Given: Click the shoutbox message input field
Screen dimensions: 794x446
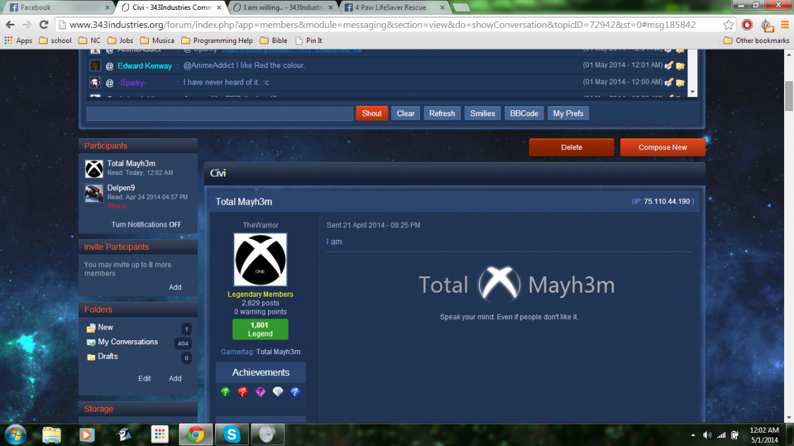Looking at the screenshot, I should 220,114.
